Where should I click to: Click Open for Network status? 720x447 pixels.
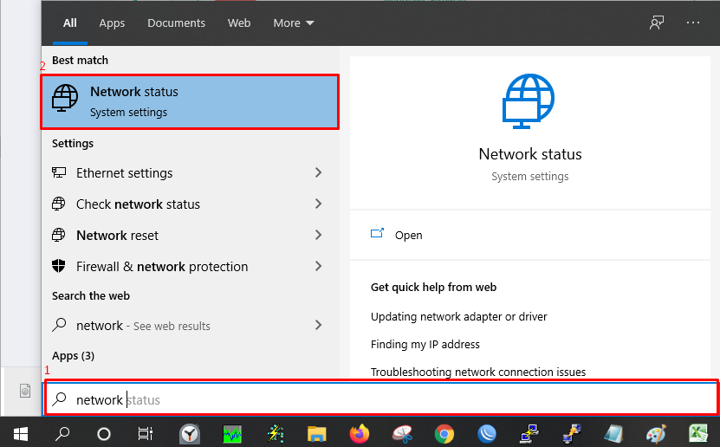[408, 235]
